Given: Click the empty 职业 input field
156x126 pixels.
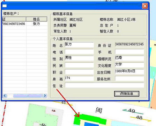Looking at the screenshot, I should [79, 72].
